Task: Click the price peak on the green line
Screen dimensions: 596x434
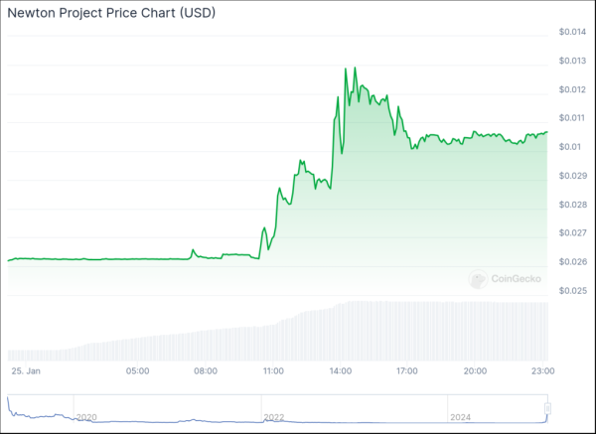Action: 346,69
